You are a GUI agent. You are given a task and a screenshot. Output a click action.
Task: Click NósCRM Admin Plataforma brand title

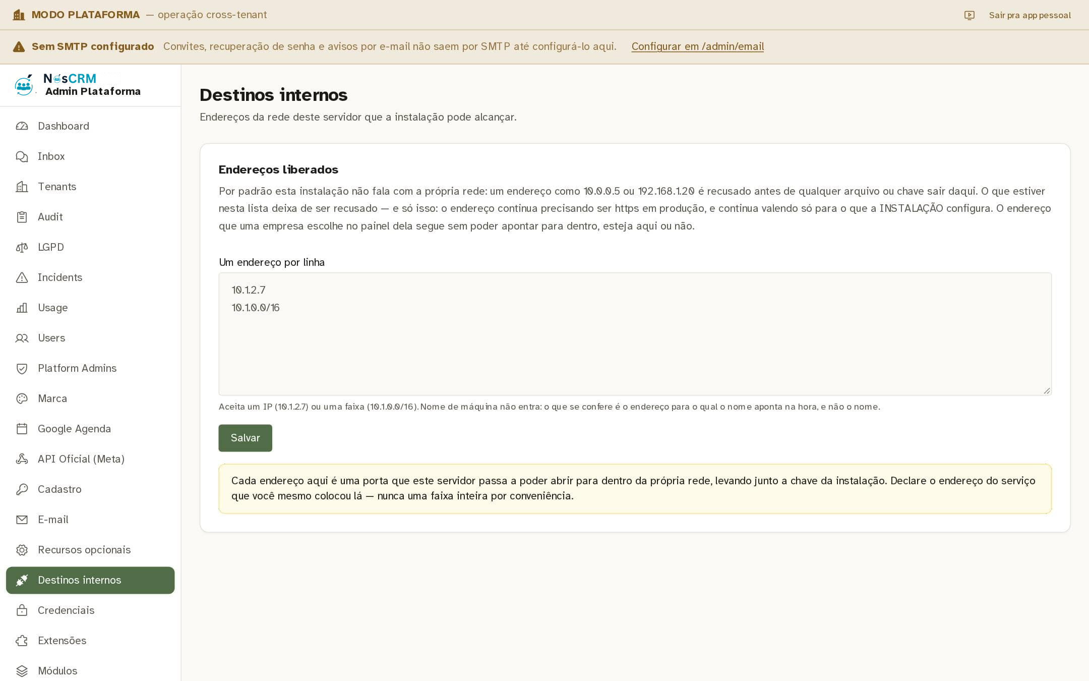pos(92,85)
